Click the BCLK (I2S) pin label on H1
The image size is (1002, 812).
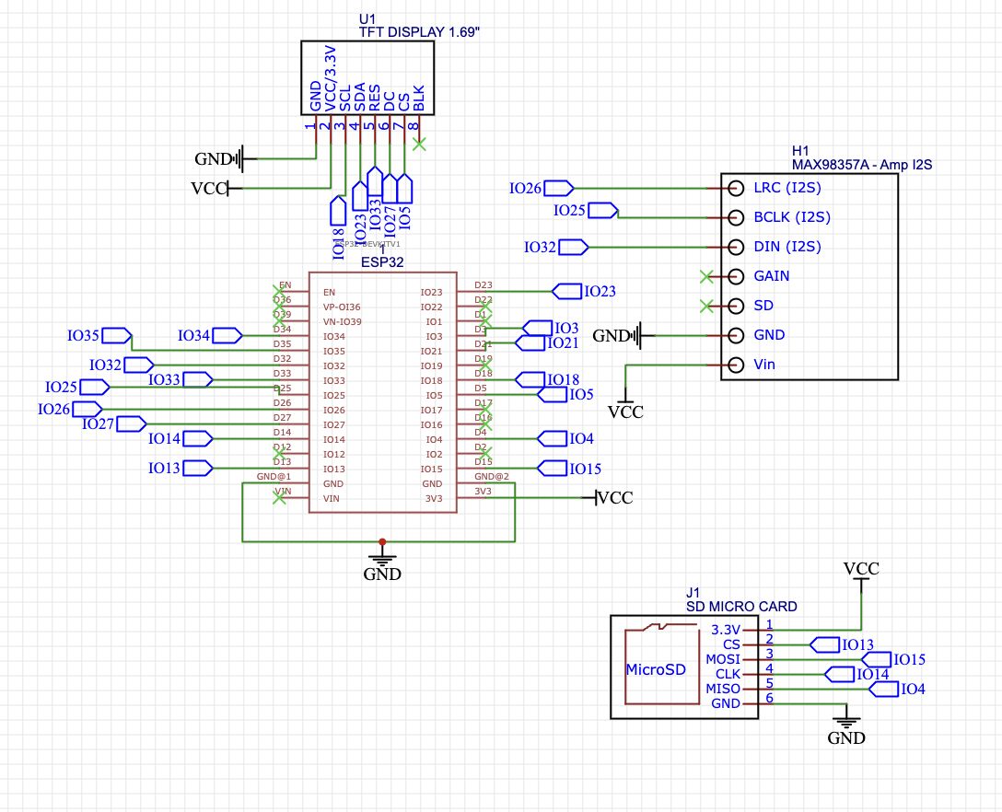794,217
